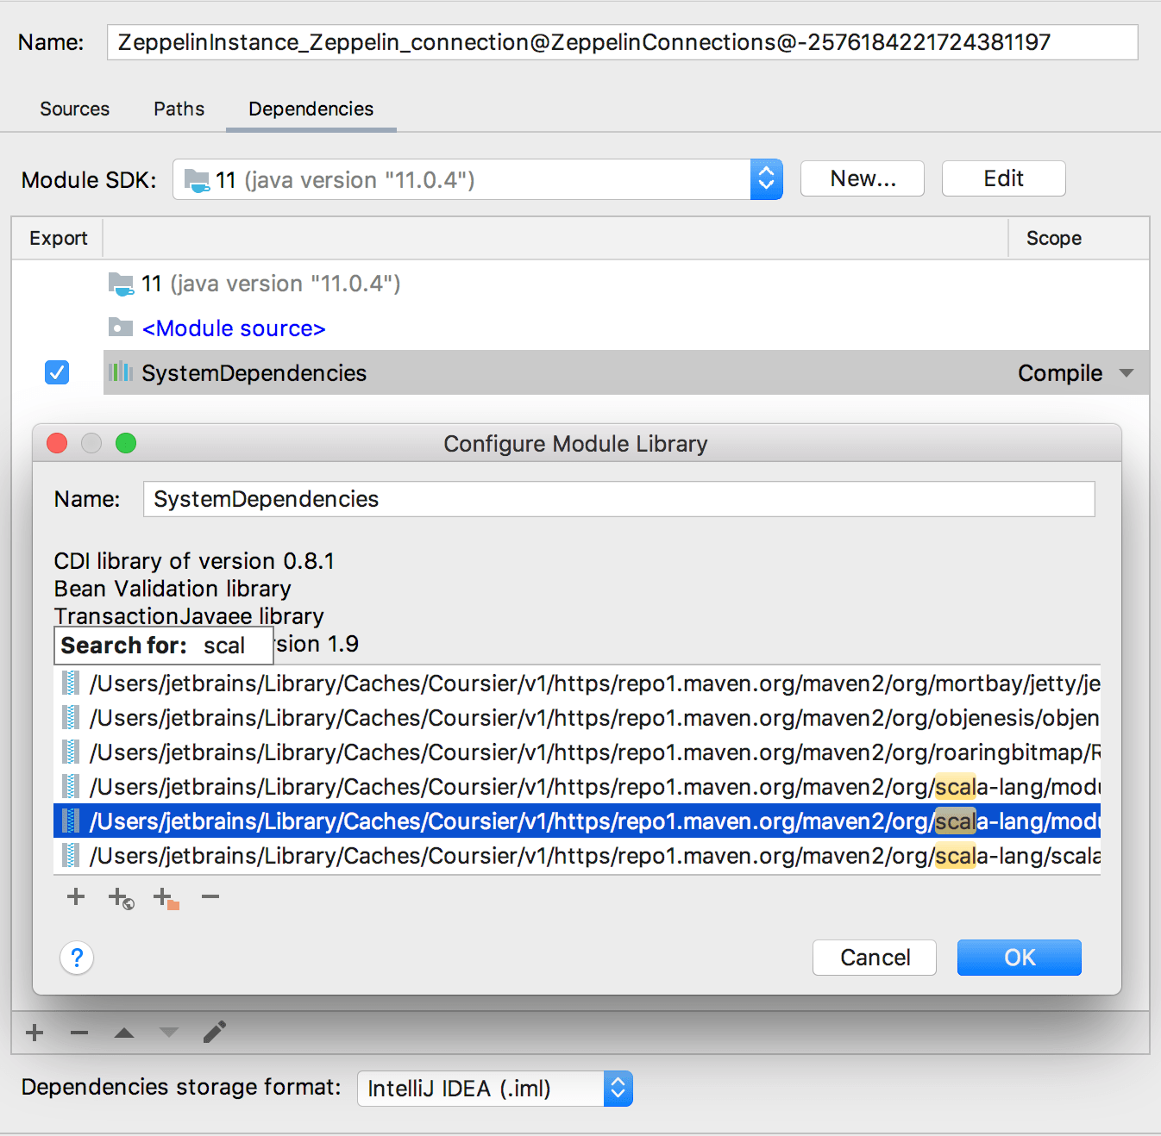Edit the selected dependency with pencil icon
This screenshot has width=1161, height=1136.
[214, 1032]
